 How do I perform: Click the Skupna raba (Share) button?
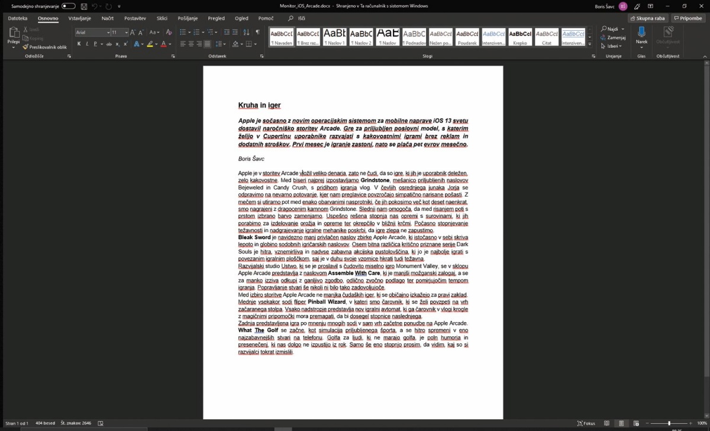point(648,18)
